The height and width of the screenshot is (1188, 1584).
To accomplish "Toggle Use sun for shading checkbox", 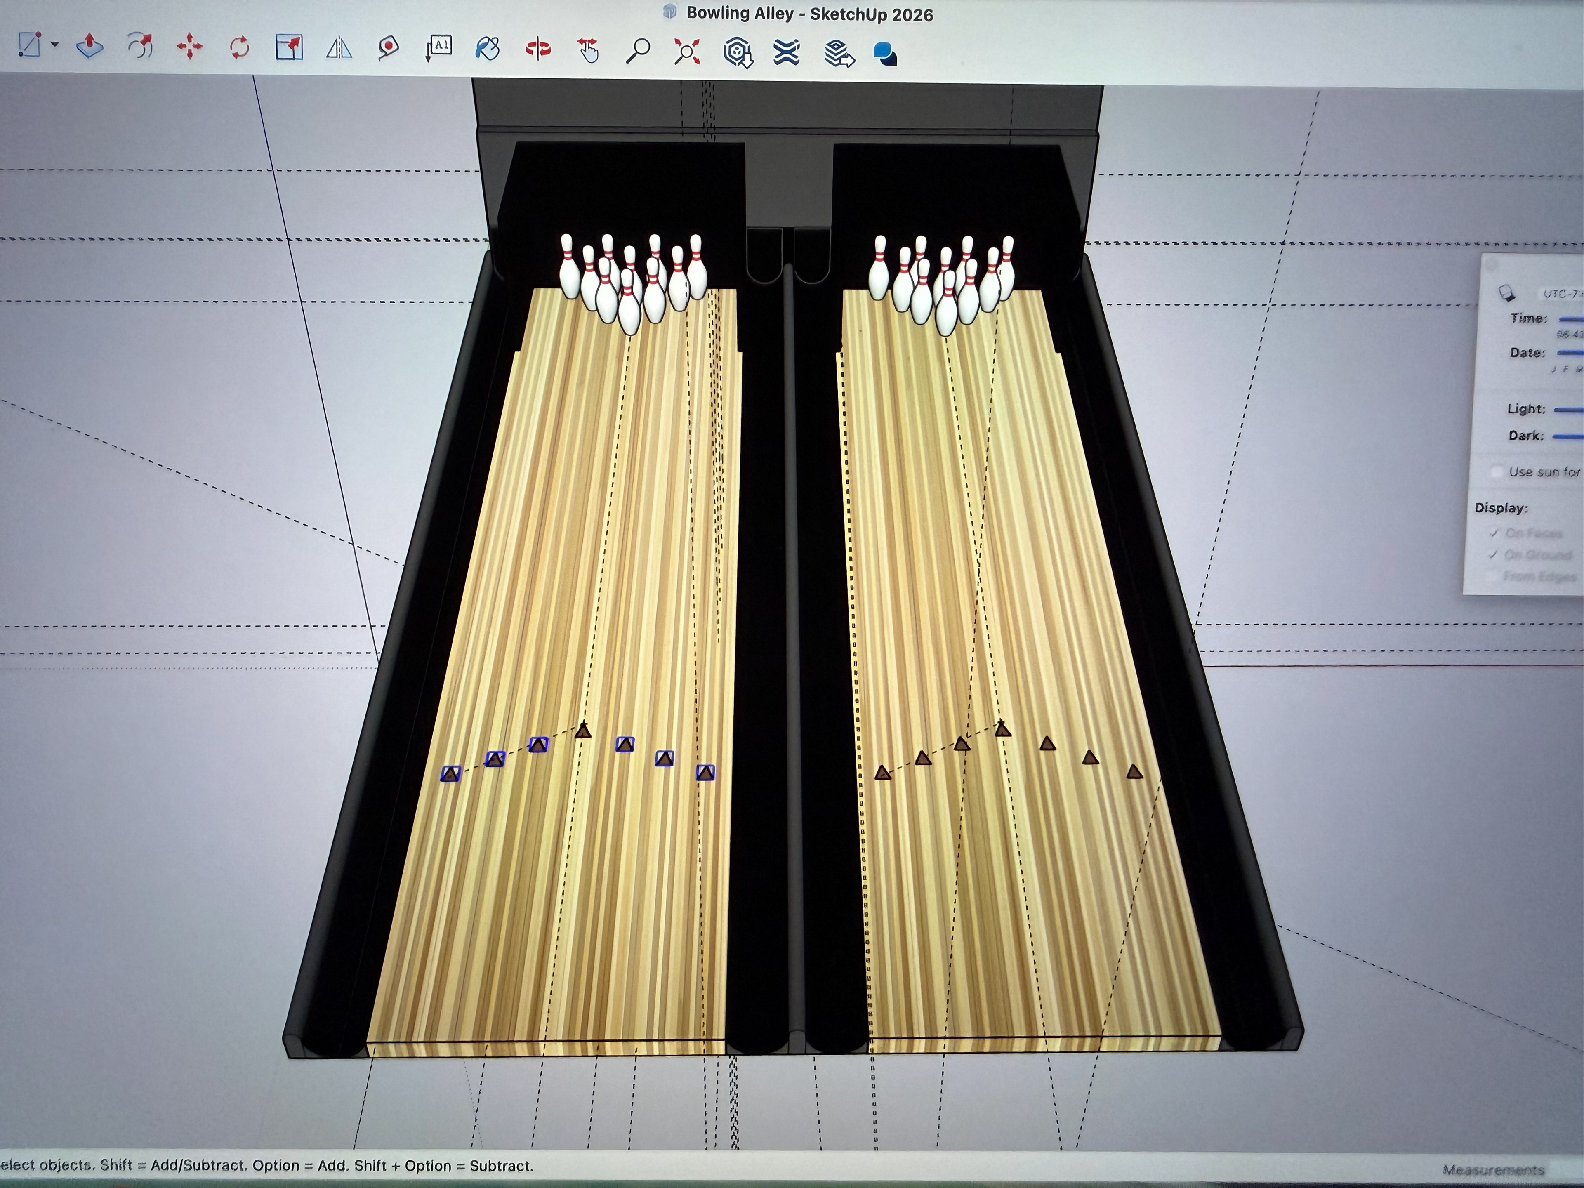I will coord(1497,471).
